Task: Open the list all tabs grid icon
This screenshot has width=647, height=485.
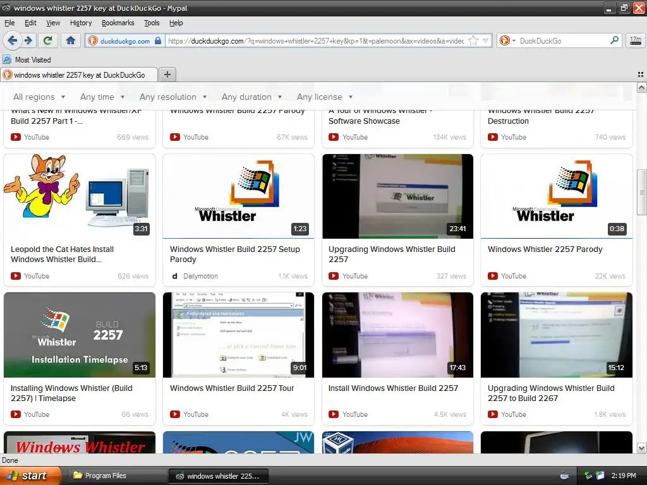Action: pos(641,75)
